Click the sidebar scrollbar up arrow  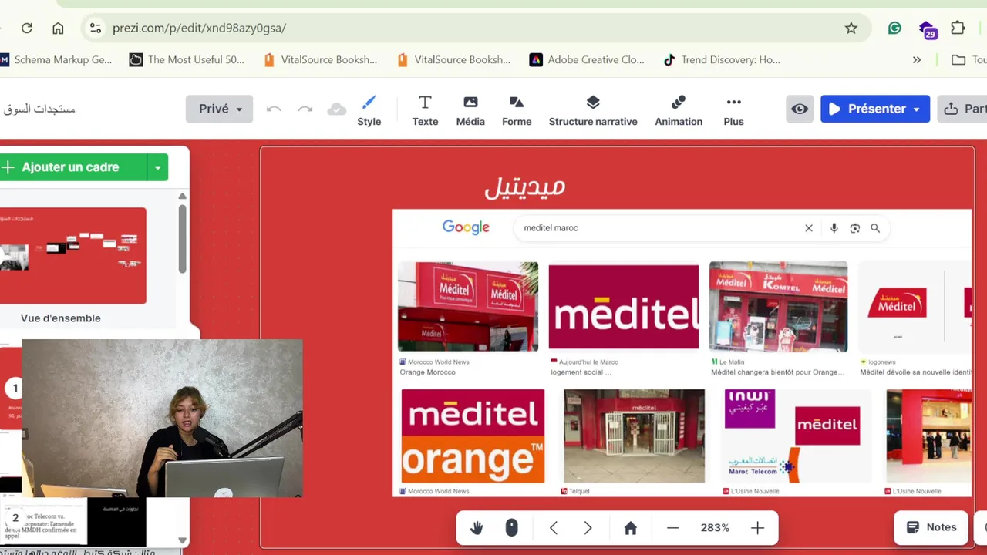(x=182, y=197)
